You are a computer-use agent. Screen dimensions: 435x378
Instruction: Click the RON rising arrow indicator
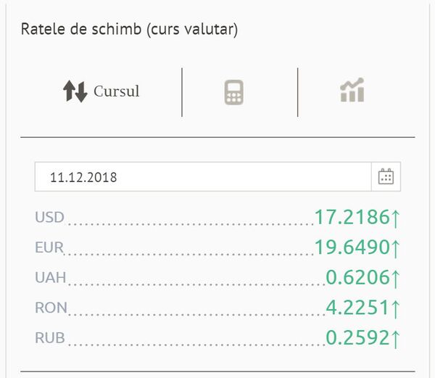(395, 310)
